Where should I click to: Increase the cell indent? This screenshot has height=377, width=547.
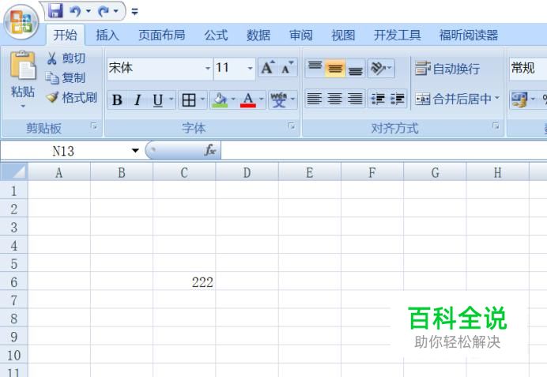tap(398, 99)
